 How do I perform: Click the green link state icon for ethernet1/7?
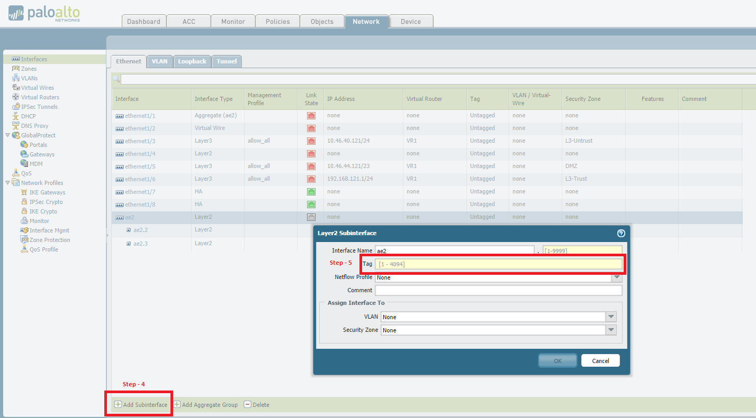311,192
